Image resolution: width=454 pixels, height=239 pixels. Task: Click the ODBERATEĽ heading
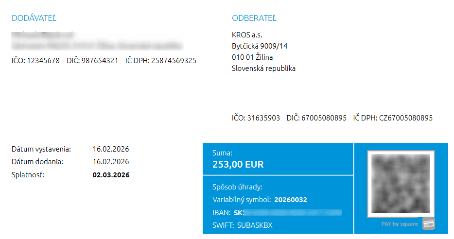tap(254, 18)
